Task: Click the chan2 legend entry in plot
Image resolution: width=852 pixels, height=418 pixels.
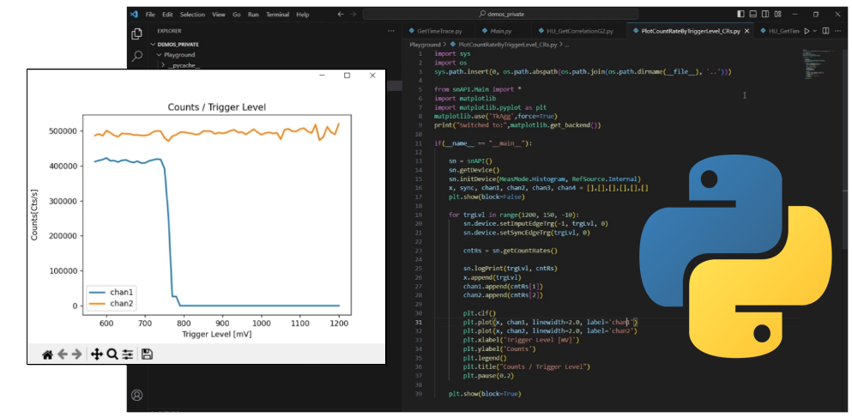Action: [x=111, y=303]
